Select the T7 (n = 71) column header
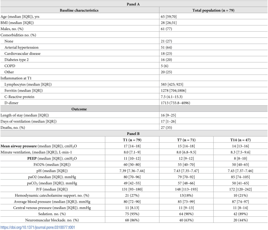This screenshot has height=230, width=268. tap(186, 140)
